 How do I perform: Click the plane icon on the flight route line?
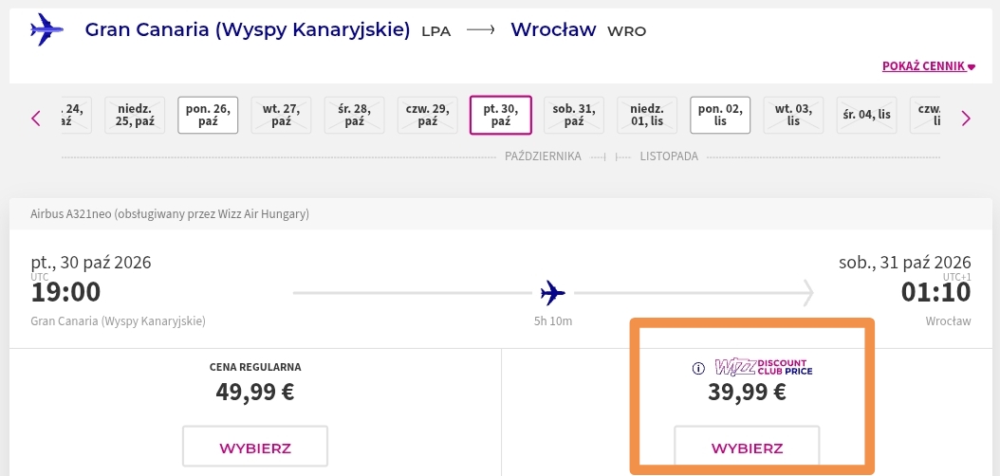click(x=552, y=293)
